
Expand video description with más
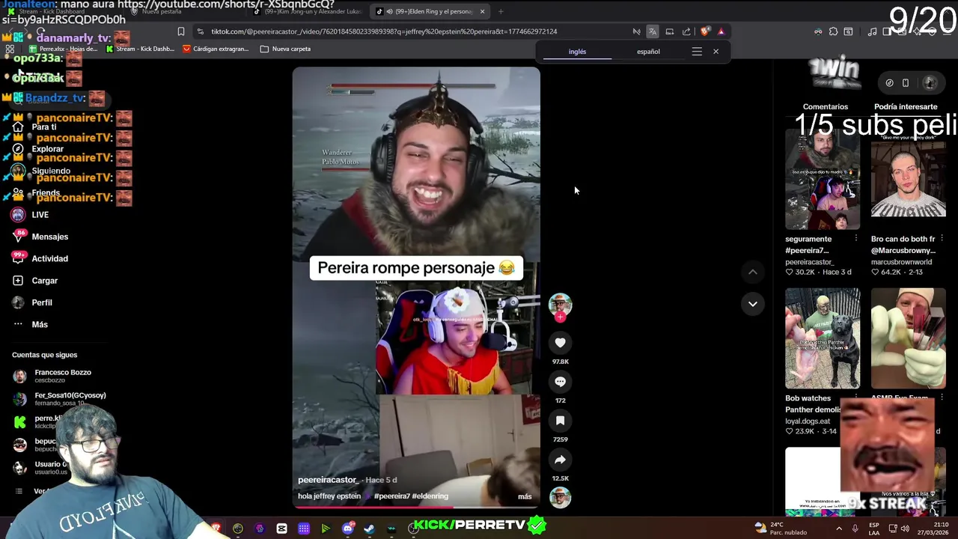pyautogui.click(x=525, y=496)
